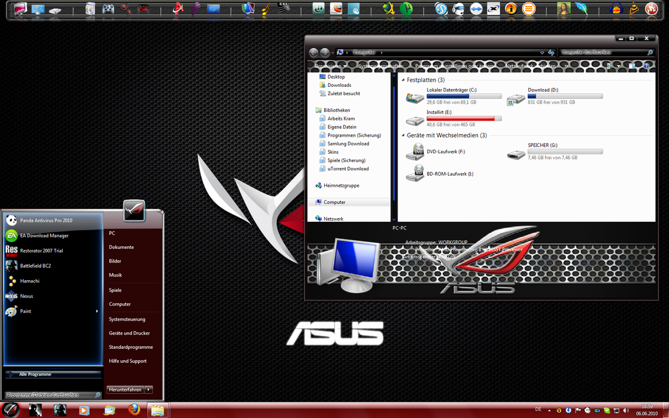The height and width of the screenshot is (418, 669).
Task: Click the Herunterfahren button
Action: 125,390
